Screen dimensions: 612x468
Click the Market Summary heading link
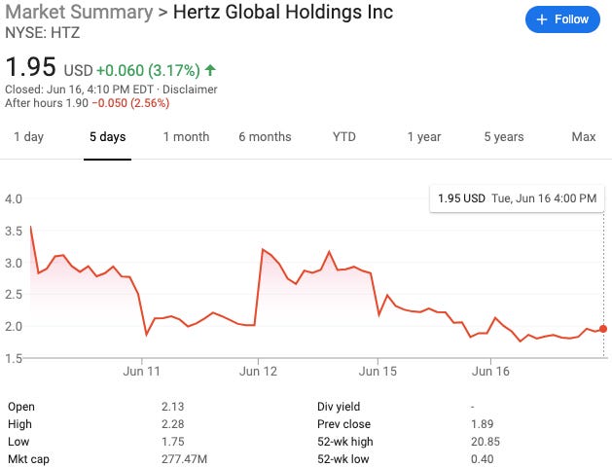79,13
